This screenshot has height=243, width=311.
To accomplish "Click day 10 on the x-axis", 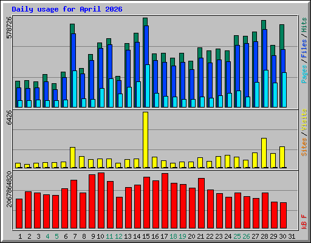I will coord(100,236).
